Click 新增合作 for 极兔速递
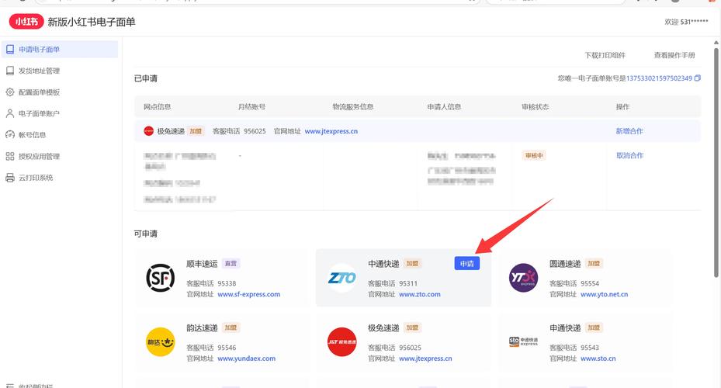 [x=629, y=131]
